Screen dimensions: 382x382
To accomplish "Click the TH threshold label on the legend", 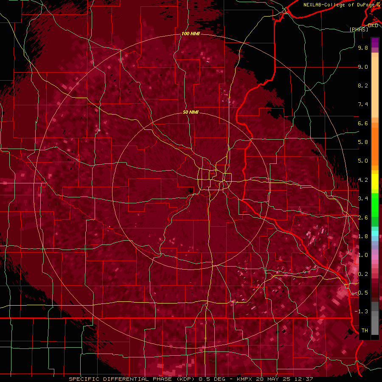I will [x=365, y=331].
